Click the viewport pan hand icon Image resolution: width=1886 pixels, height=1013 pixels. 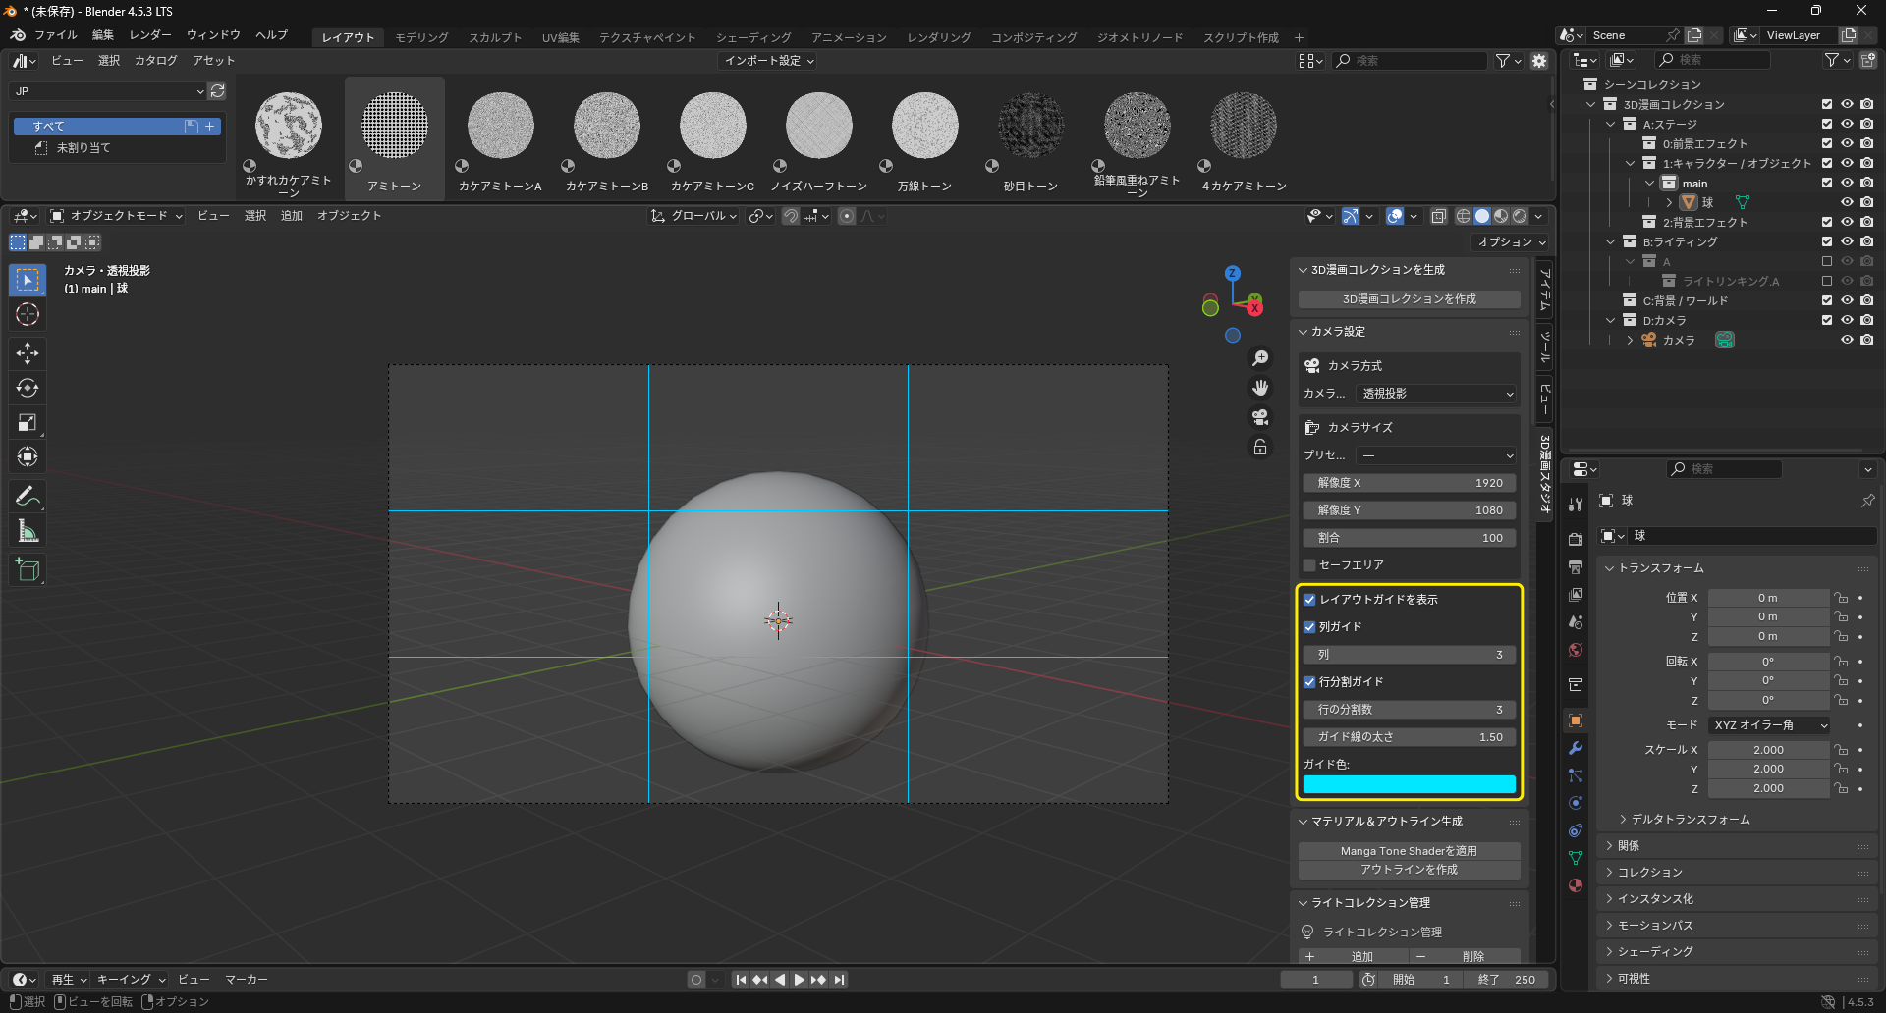[1260, 388]
